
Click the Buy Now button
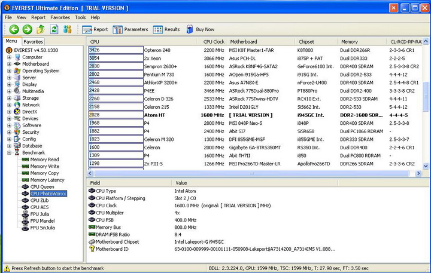201,29
